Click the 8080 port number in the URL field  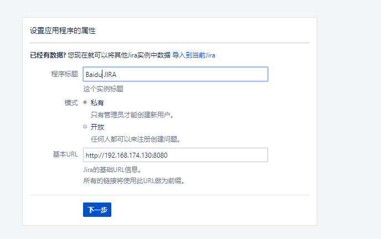[x=161, y=155]
